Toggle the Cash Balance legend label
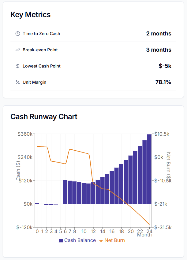 [x=80, y=240]
